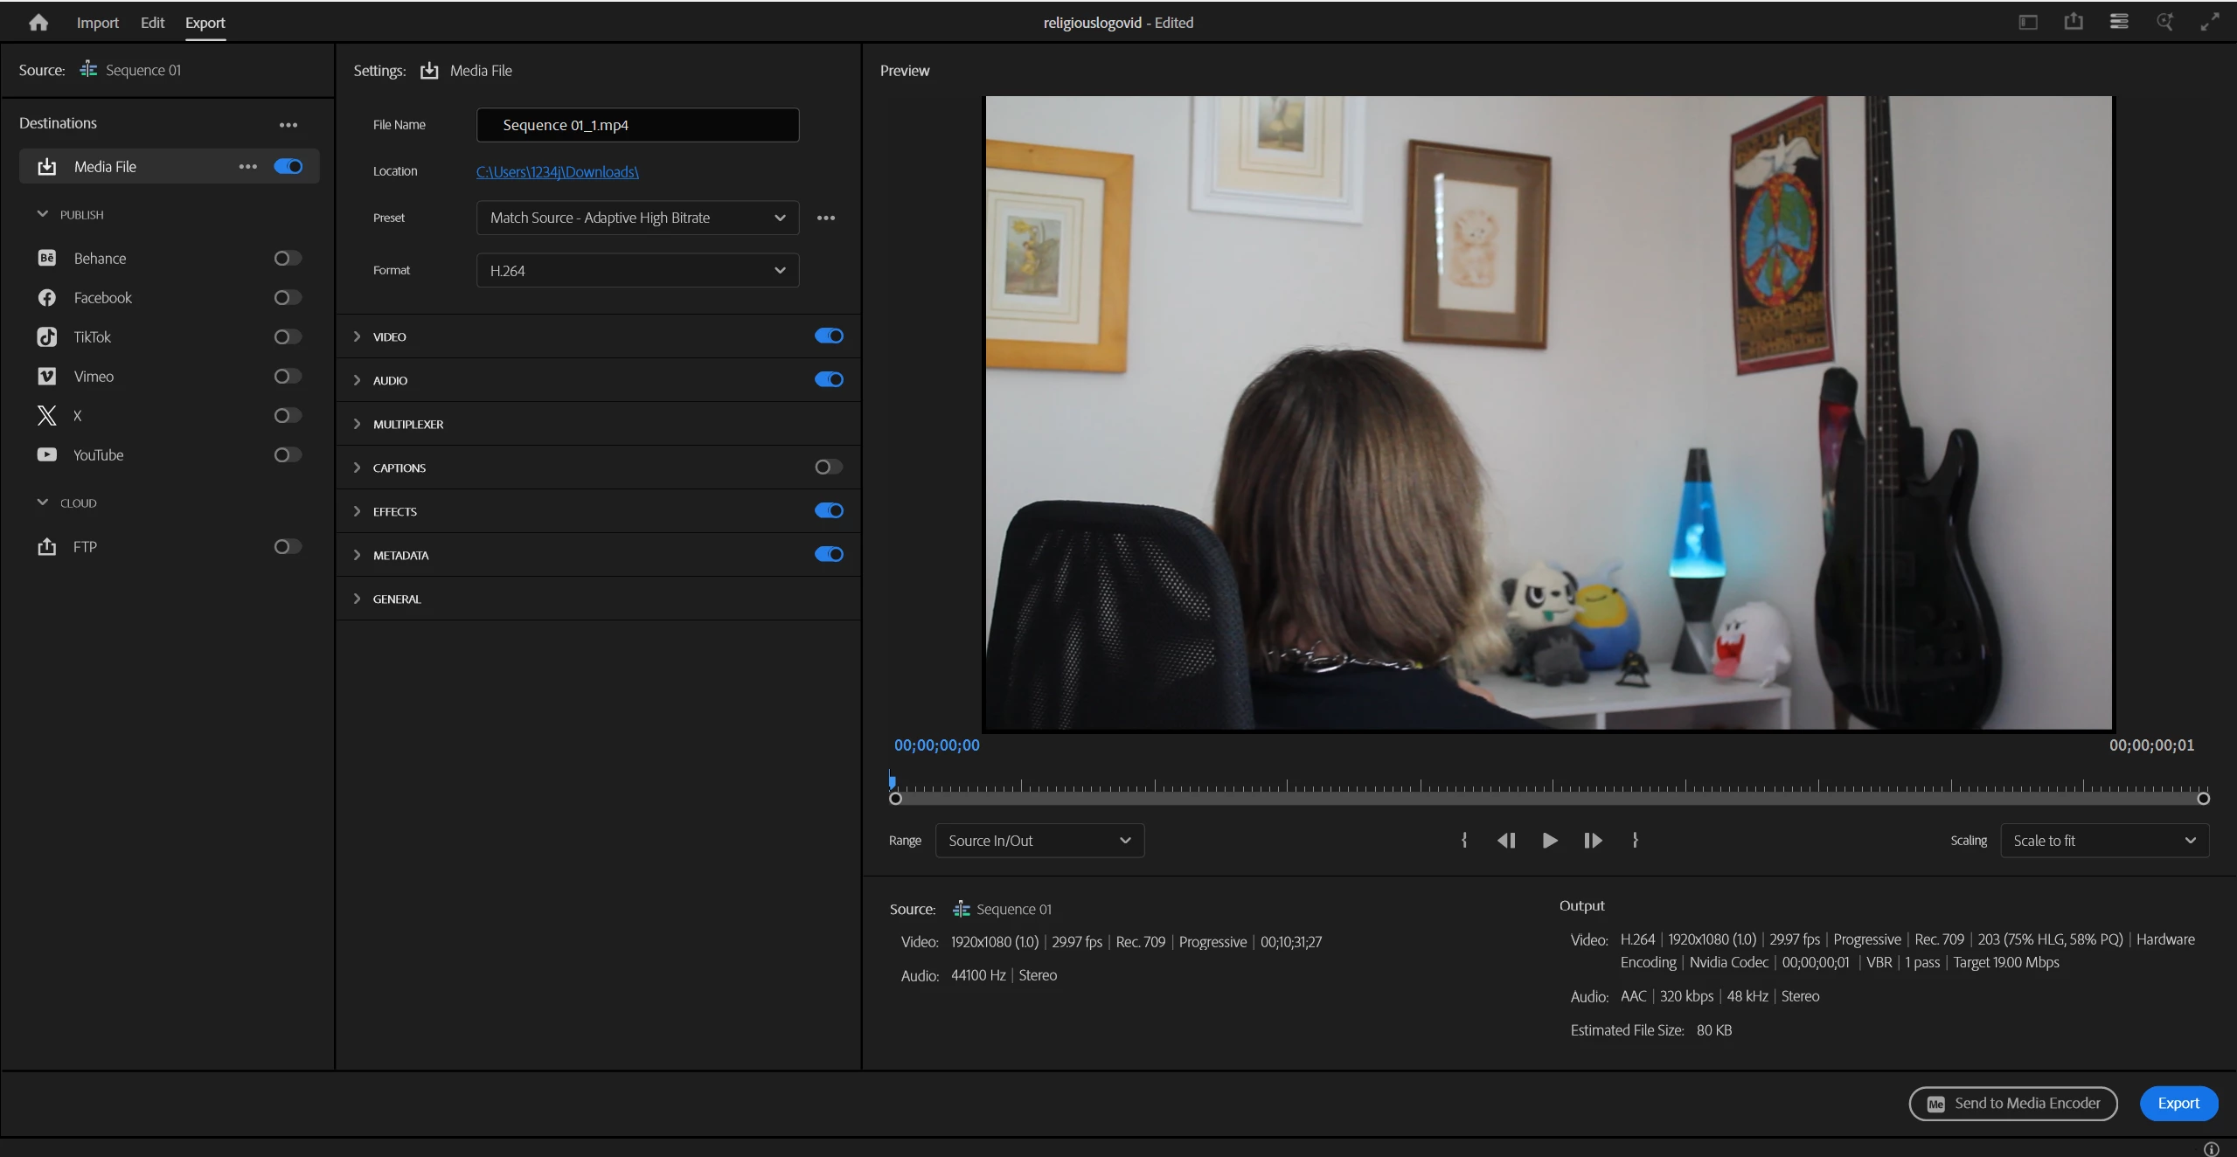This screenshot has width=2237, height=1157.
Task: Open Quick Export icon in top bar
Action: click(2074, 22)
